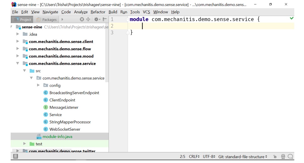Click the config package folder icon
304x163 pixels.
coord(46,85)
